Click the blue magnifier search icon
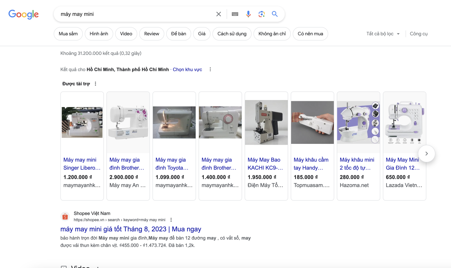Image resolution: width=451 pixels, height=268 pixels. pos(275,14)
